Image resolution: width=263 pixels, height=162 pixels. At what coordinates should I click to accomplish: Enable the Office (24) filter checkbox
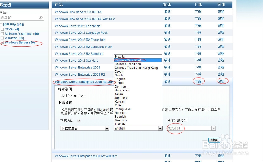click(x=2, y=29)
